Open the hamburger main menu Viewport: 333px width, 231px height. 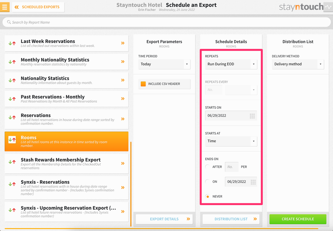(x=5, y=7)
